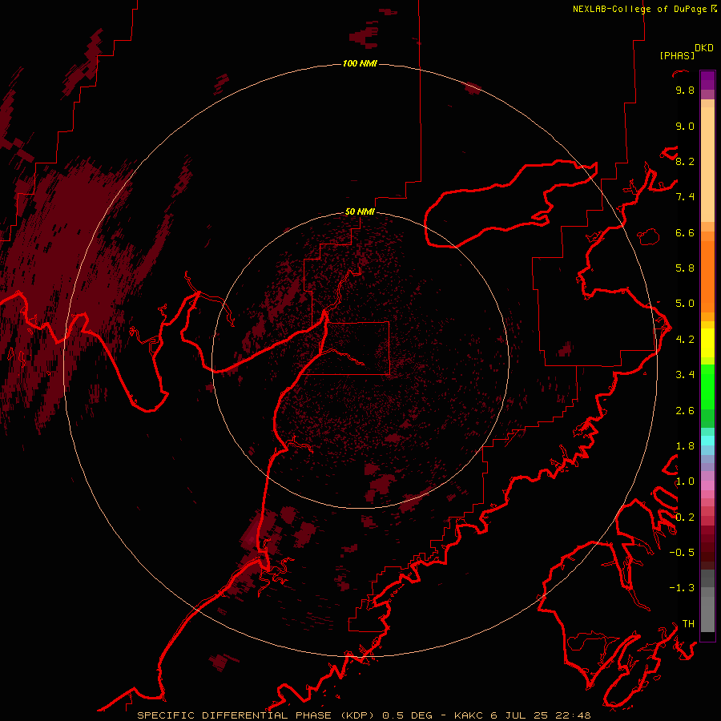Viewport: 721px width, 721px height.
Task: Click the 5.8 value on the color scale
Action: 685,268
